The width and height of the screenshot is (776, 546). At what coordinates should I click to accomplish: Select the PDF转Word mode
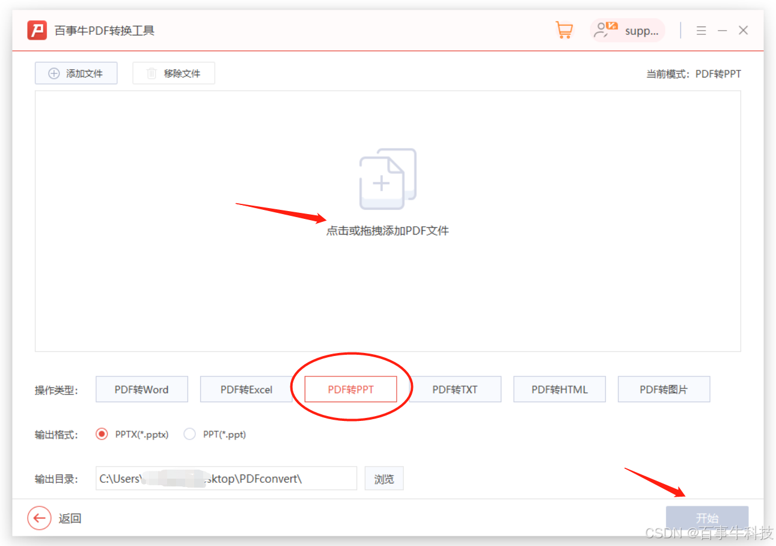[x=142, y=390]
